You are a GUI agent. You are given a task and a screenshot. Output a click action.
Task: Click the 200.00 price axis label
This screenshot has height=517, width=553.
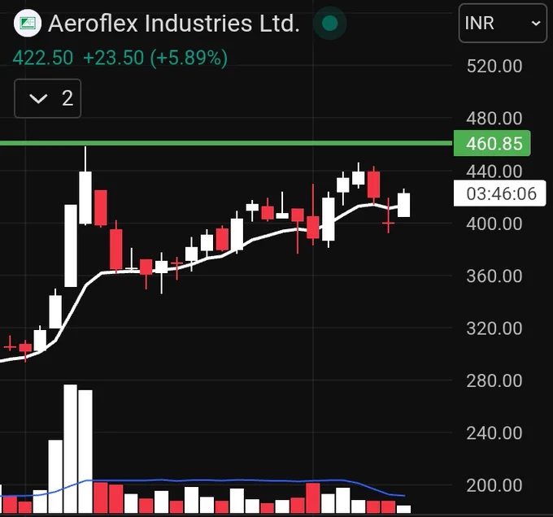tap(494, 485)
